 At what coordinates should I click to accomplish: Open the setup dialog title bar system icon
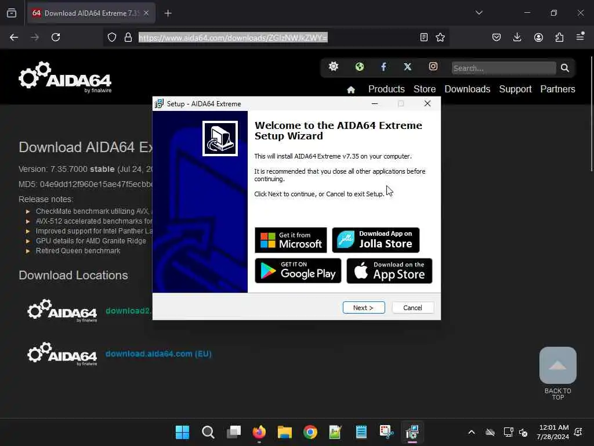(x=159, y=103)
